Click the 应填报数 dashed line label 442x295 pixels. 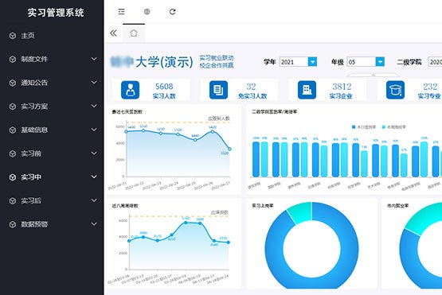(220, 212)
